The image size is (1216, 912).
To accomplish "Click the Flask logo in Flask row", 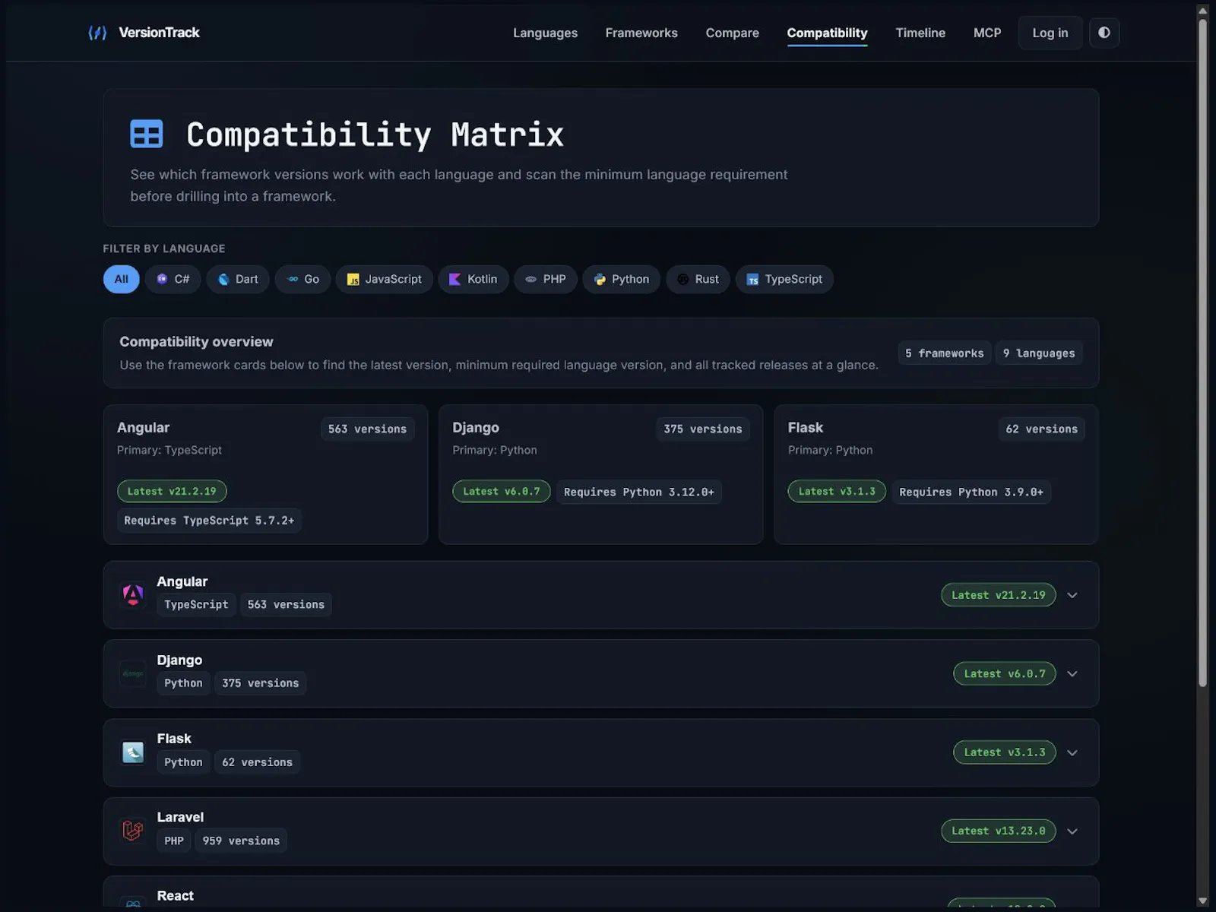I will coord(133,752).
